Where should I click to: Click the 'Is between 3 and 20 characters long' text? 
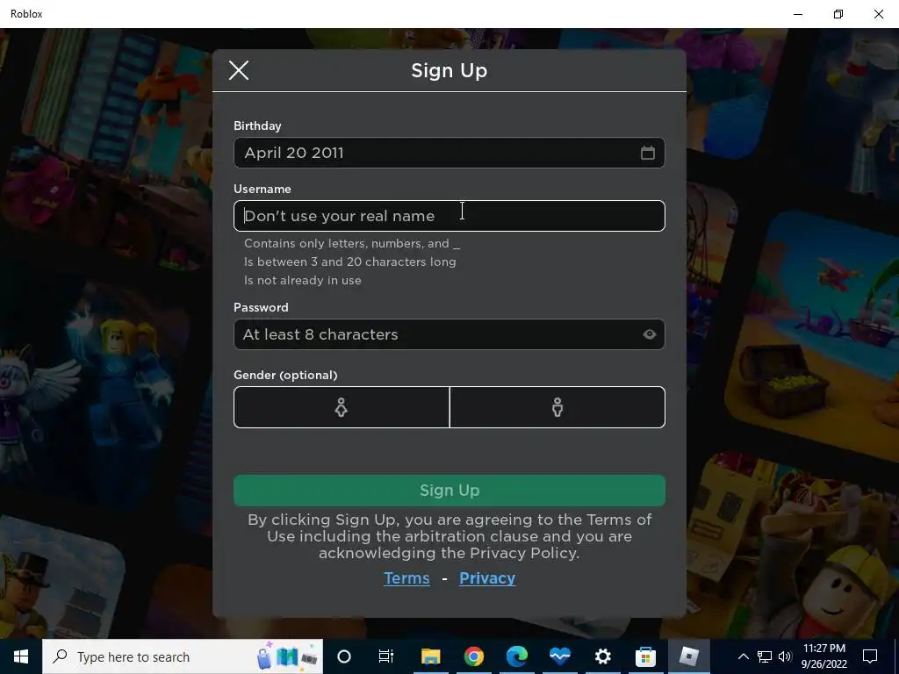[x=349, y=262]
